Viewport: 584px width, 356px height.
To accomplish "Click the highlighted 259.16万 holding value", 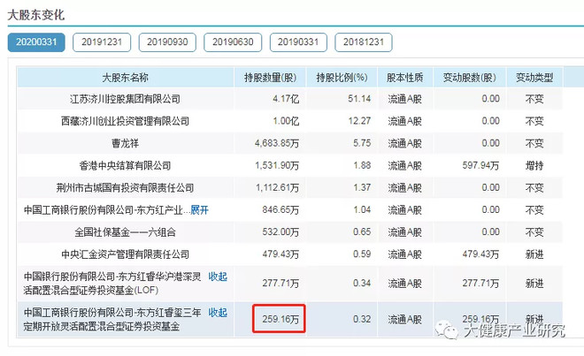I will tap(280, 319).
